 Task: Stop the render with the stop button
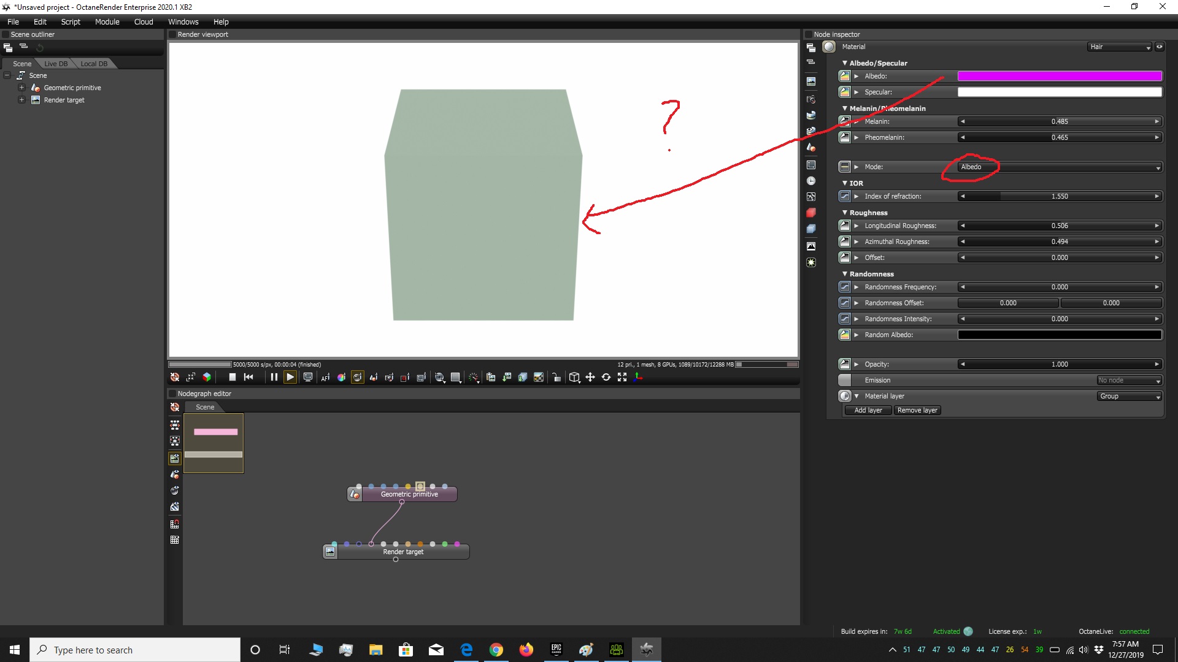[233, 378]
